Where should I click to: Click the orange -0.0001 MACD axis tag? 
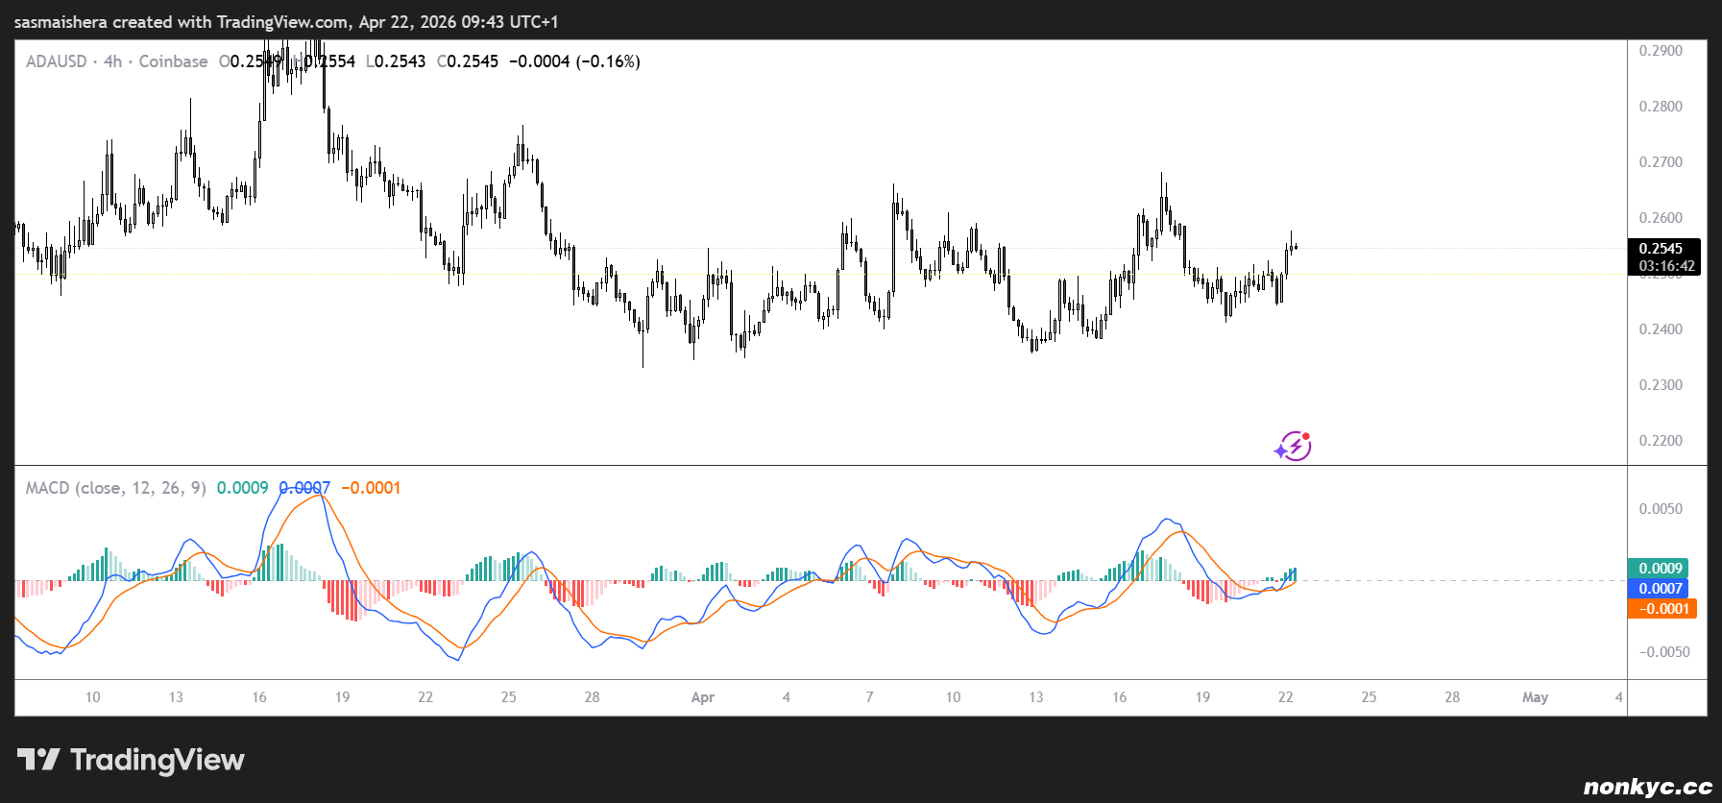(x=1661, y=609)
